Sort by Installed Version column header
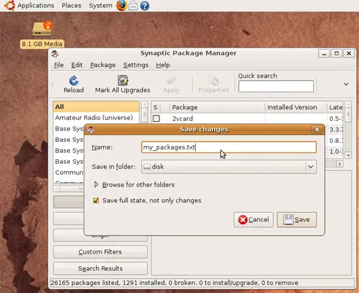The width and height of the screenshot is (359, 293). click(296, 107)
